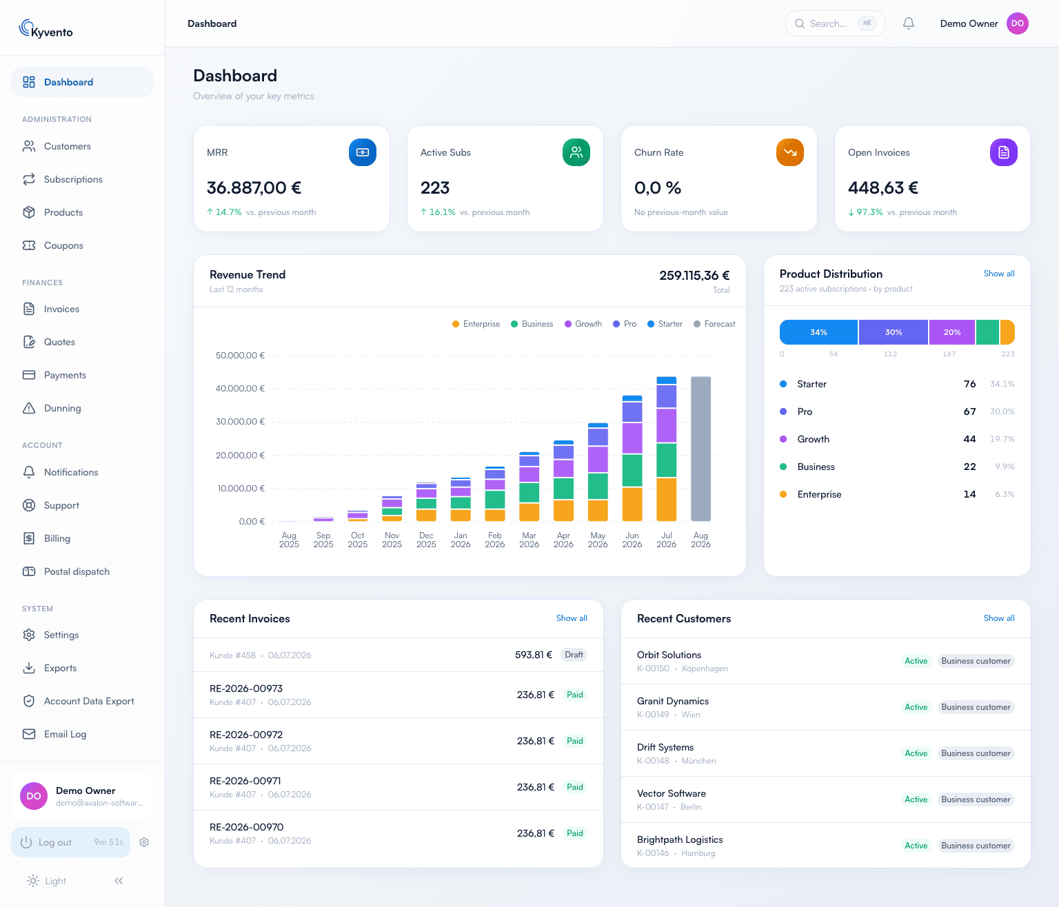Click the Kyvento logo

[46, 29]
